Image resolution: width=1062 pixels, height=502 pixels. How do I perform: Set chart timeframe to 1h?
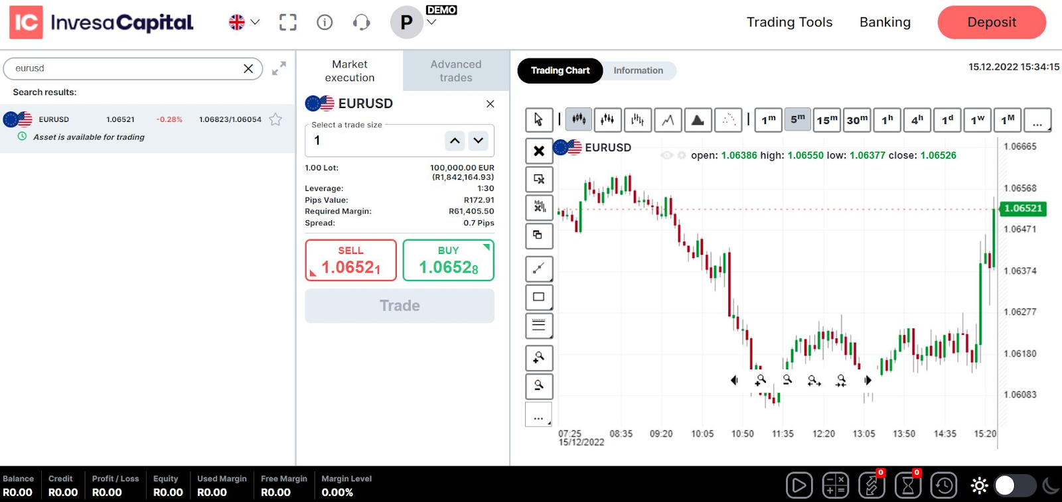pyautogui.click(x=887, y=119)
